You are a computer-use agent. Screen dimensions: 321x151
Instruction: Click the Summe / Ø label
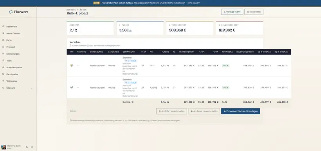(128, 102)
